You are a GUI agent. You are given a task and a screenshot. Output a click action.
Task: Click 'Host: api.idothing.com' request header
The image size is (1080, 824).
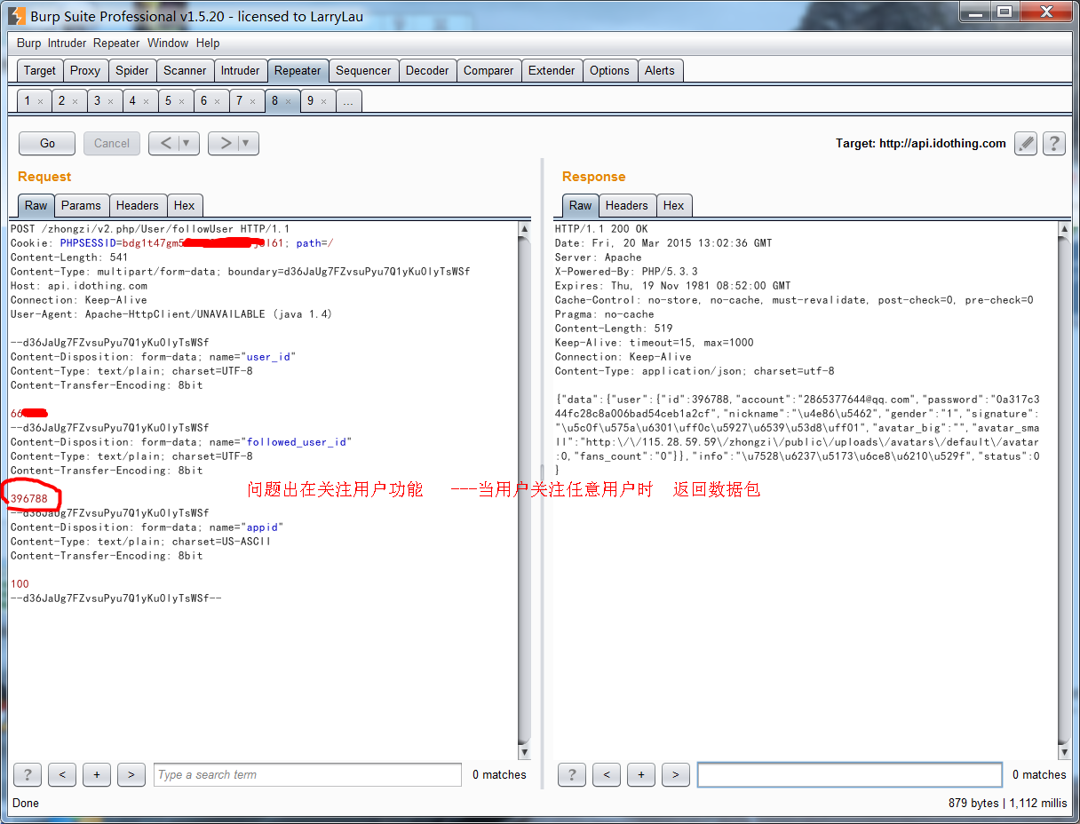tap(79, 286)
